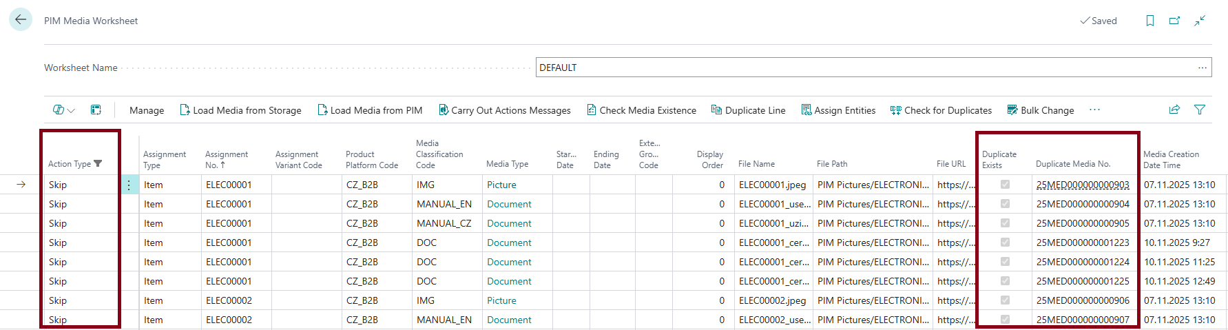Click the edit list icon
Image resolution: width=1228 pixels, height=330 pixels.
(96, 110)
